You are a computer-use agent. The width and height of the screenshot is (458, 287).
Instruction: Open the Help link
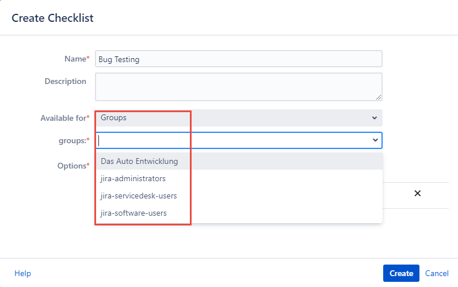[x=22, y=273]
